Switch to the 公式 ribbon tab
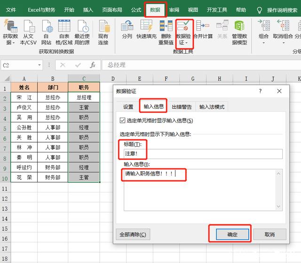301x263 pixels. (136, 10)
